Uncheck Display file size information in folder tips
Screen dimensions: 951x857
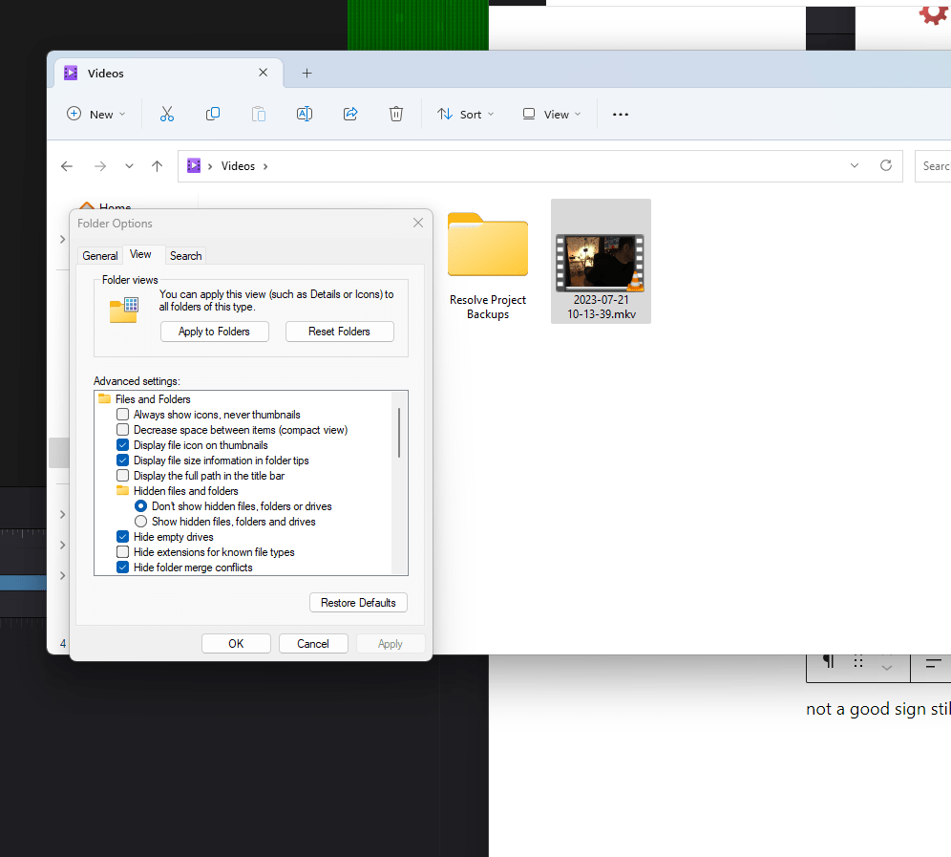point(122,461)
